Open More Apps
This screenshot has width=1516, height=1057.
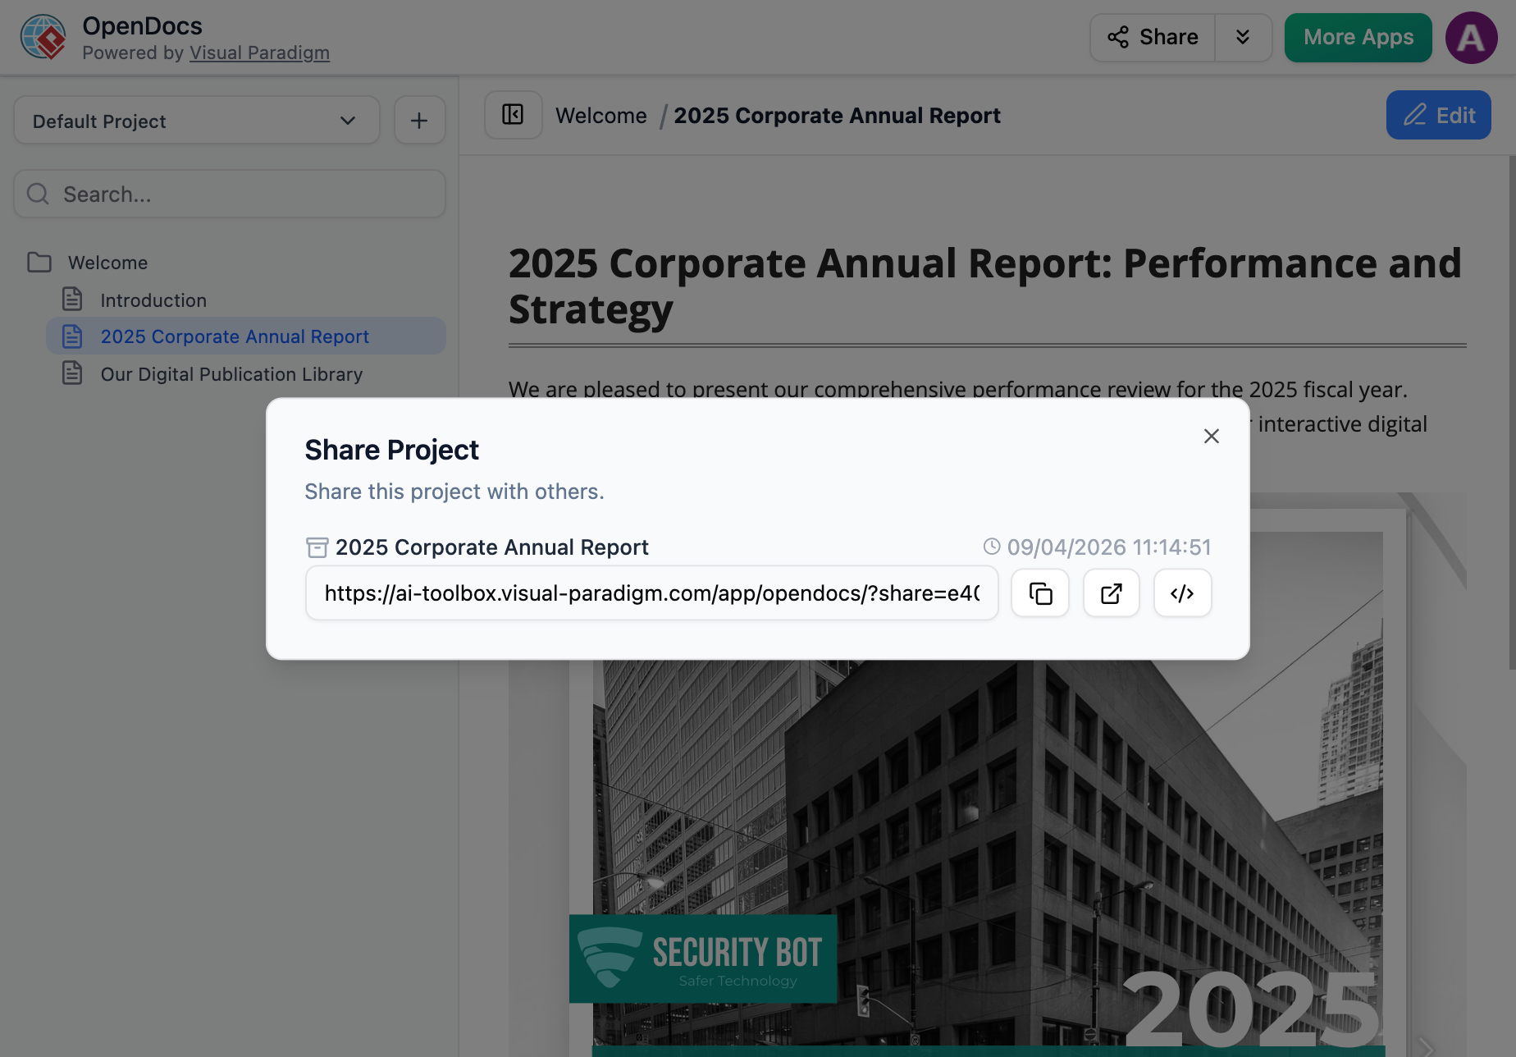click(1358, 37)
